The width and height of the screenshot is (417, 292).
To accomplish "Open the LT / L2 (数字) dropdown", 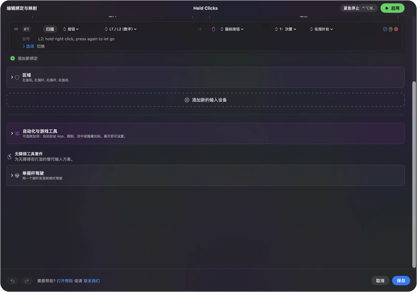I will click(x=121, y=29).
